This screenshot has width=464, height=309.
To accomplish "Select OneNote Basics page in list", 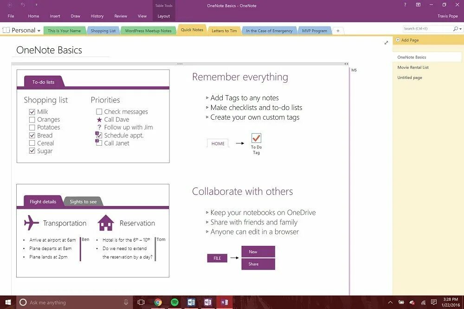I will pyautogui.click(x=427, y=57).
